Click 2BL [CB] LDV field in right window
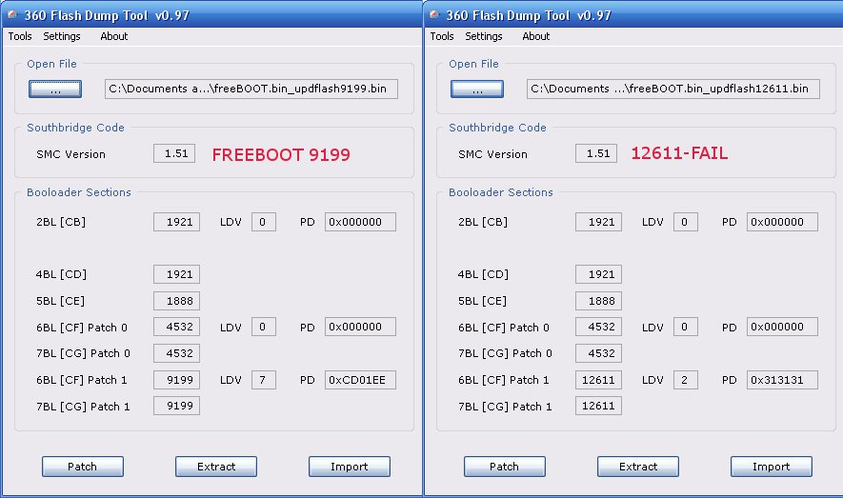This screenshot has height=498, width=843. point(686,222)
